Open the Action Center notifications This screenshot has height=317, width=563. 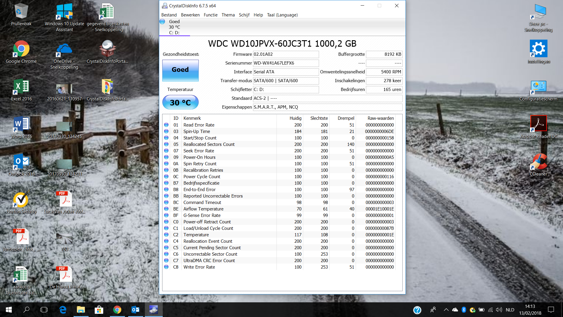[x=551, y=310]
